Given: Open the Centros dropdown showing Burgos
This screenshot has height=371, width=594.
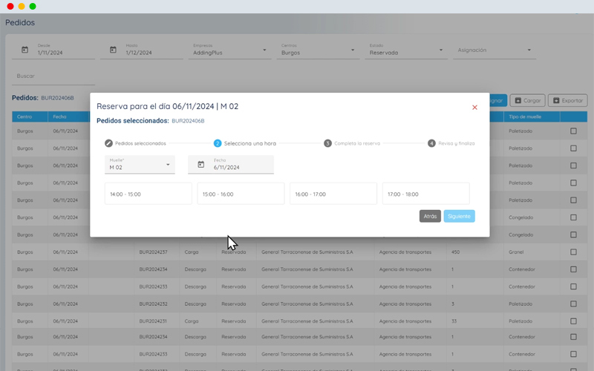Looking at the screenshot, I should [x=318, y=50].
